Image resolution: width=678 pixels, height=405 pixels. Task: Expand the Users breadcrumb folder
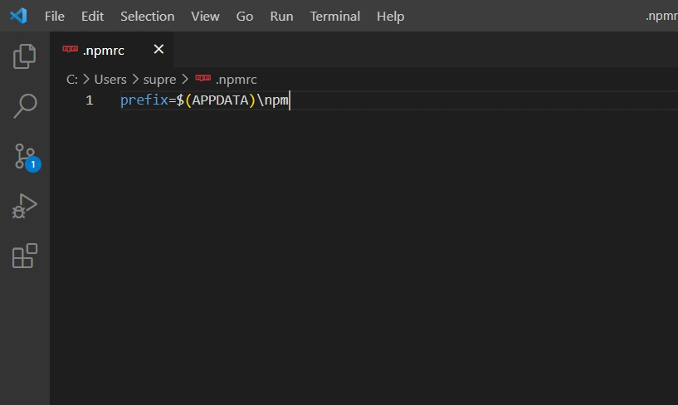pyautogui.click(x=110, y=80)
